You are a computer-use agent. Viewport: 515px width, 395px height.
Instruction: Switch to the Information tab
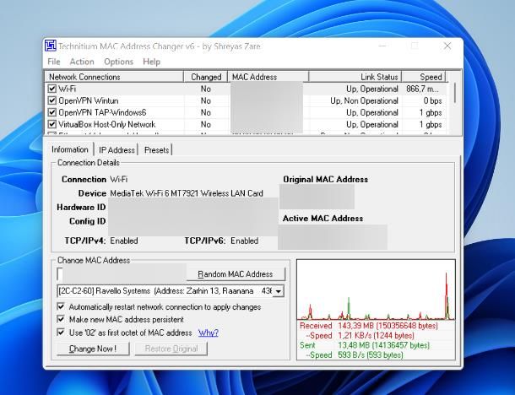point(69,149)
